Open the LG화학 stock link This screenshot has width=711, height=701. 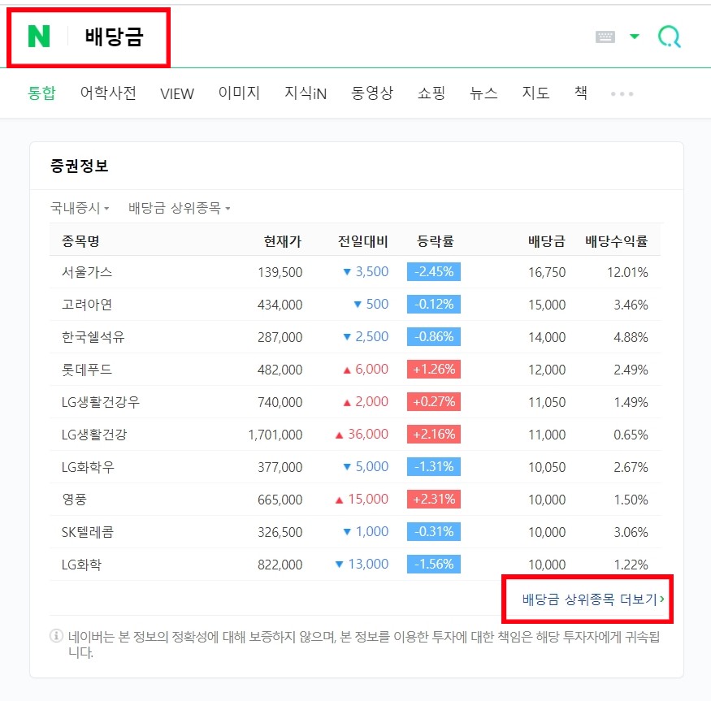pos(81,565)
